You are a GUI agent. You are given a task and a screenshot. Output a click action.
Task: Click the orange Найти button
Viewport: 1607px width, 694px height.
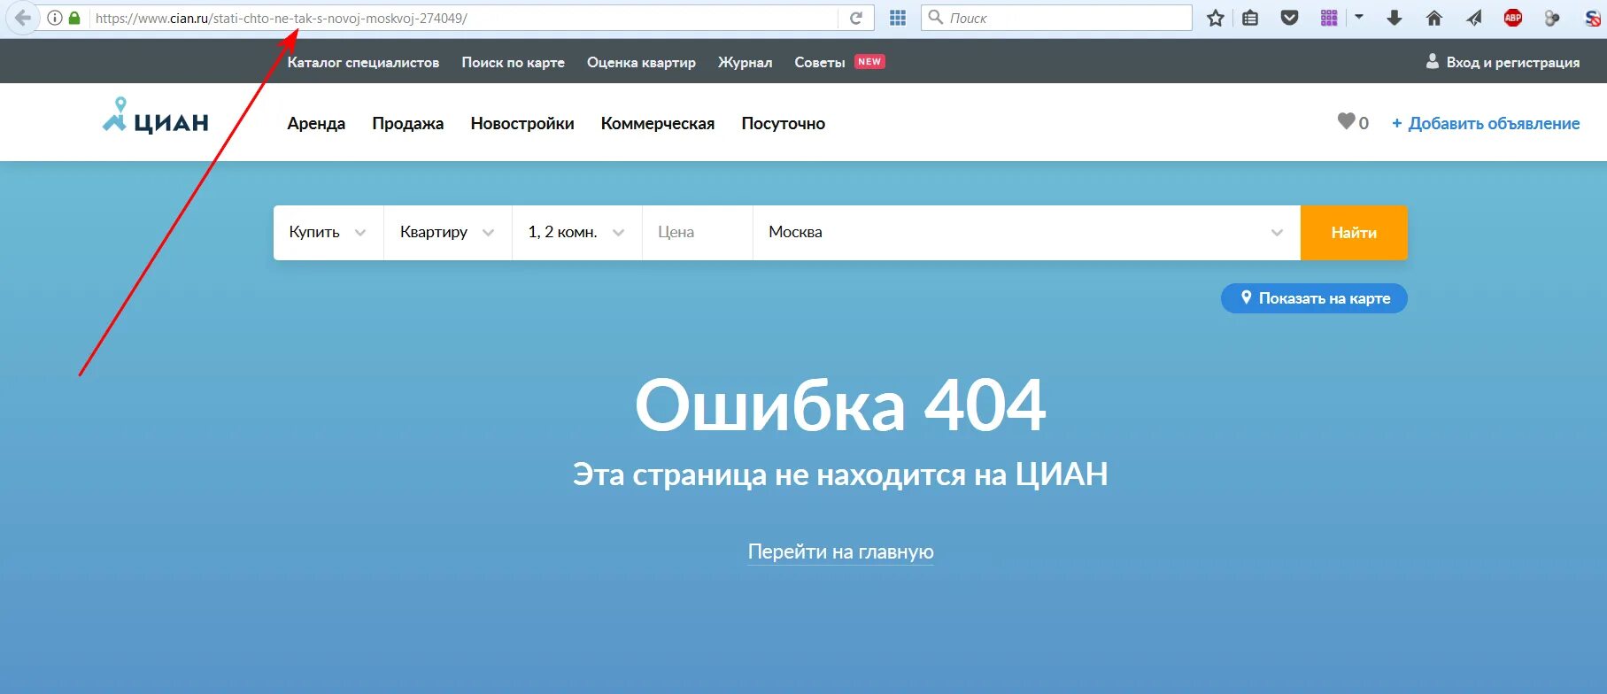(x=1354, y=233)
